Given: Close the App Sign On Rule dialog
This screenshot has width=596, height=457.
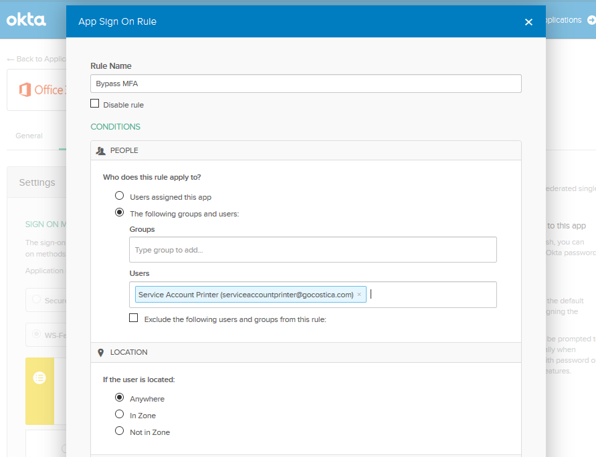Looking at the screenshot, I should [528, 21].
